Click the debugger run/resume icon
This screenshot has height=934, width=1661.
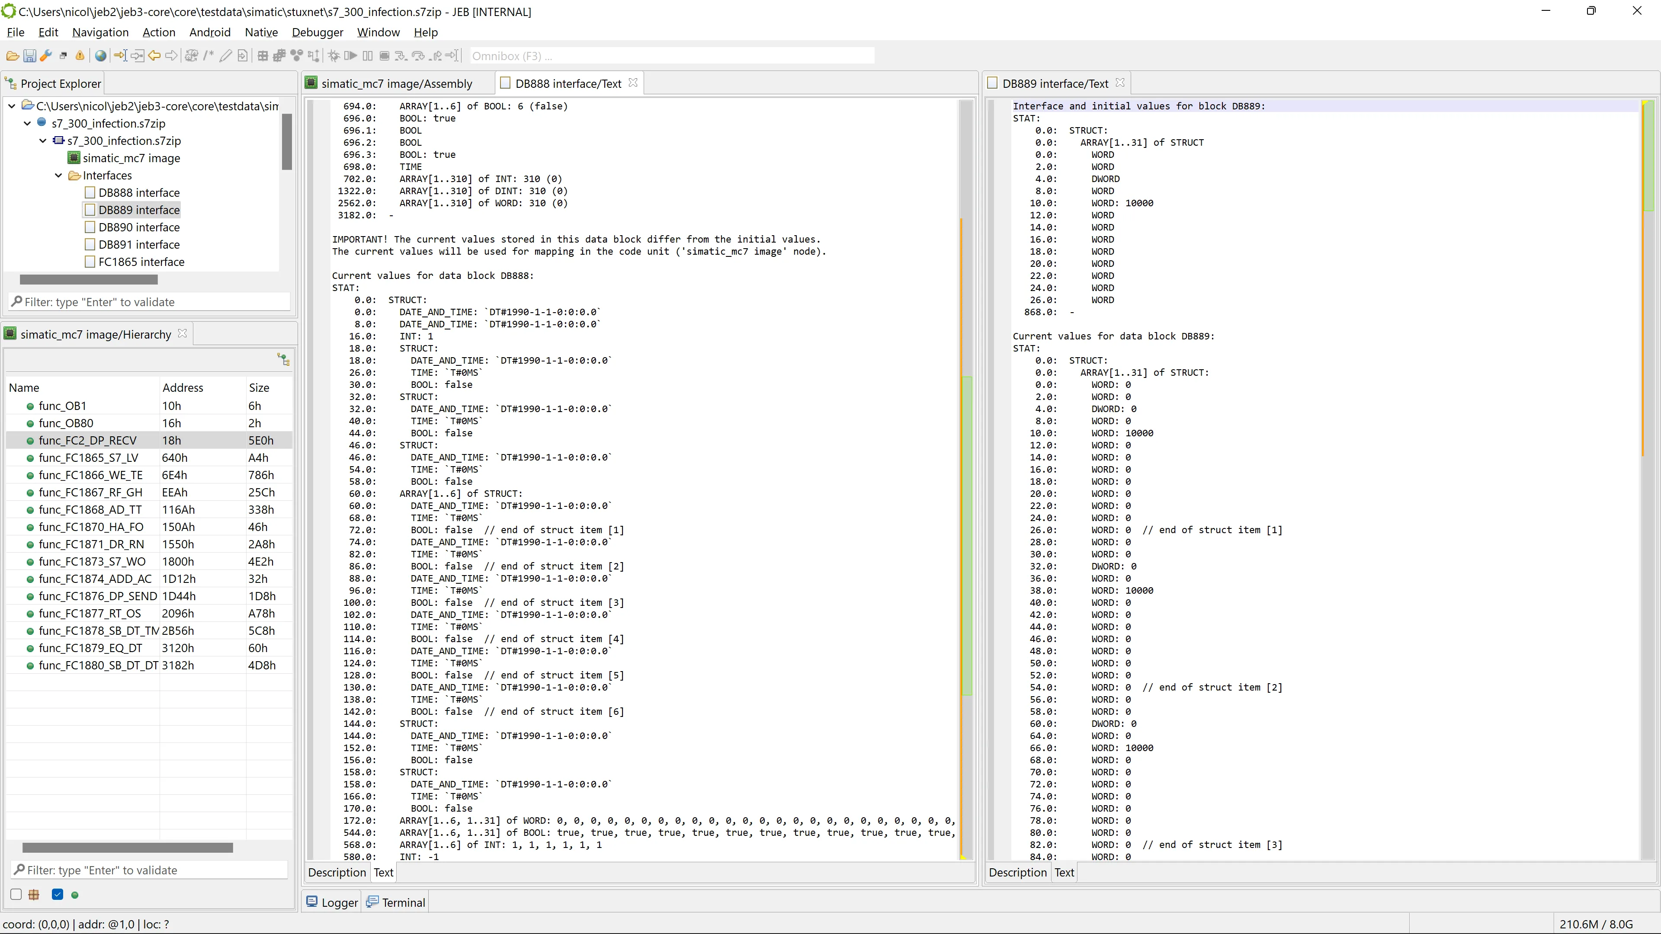(351, 56)
